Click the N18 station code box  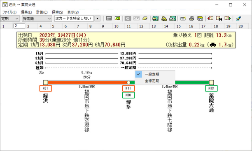128,95
